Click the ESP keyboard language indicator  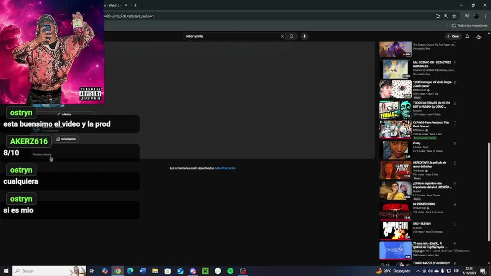point(457,271)
